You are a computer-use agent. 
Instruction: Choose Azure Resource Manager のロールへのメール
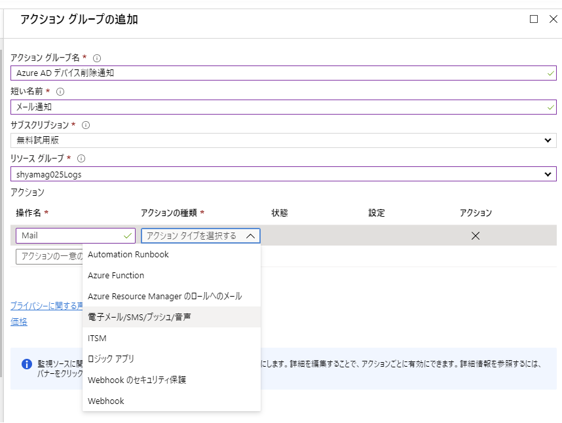pyautogui.click(x=172, y=296)
